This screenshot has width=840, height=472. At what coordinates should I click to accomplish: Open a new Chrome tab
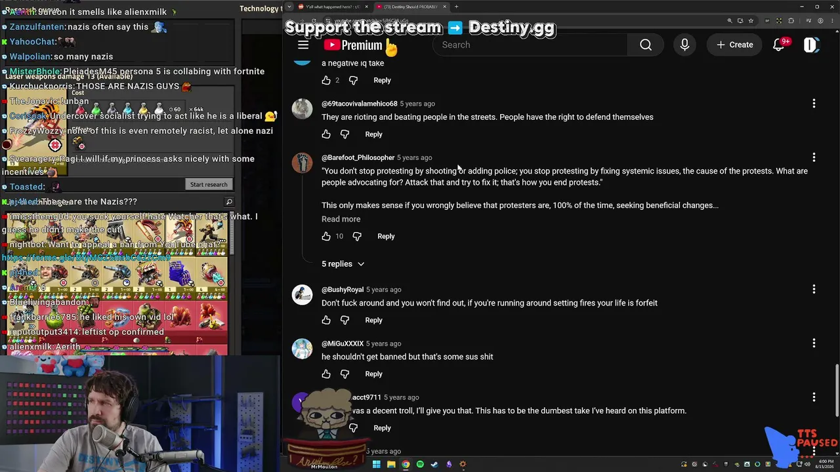click(x=456, y=7)
